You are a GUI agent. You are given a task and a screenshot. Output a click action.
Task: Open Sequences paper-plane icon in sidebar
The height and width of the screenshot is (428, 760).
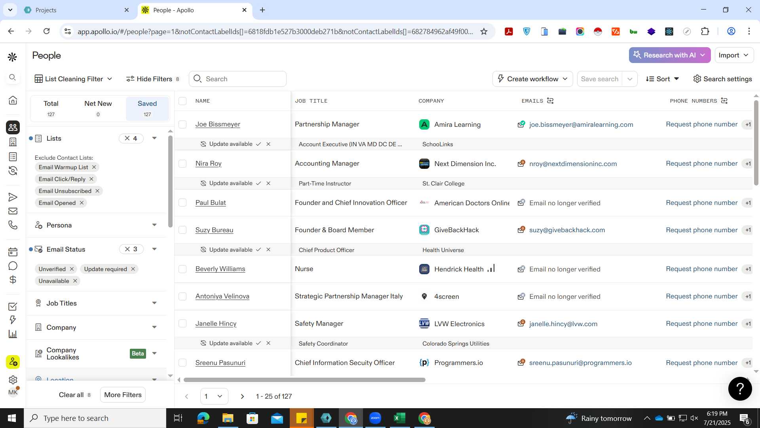pos(13,197)
